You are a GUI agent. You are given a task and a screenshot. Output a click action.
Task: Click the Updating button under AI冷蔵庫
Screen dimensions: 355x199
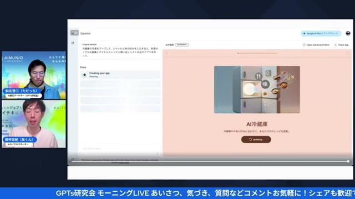(x=256, y=139)
